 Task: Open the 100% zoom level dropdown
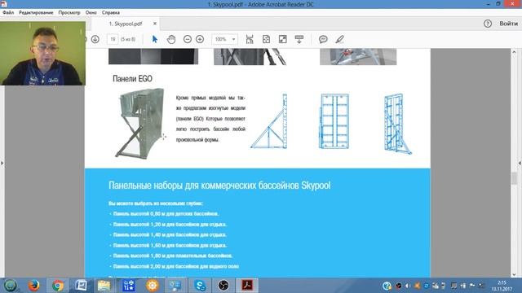pyautogui.click(x=225, y=39)
